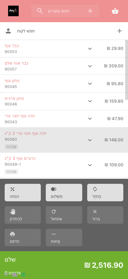Hold the order with להחזיק

click(23, 215)
